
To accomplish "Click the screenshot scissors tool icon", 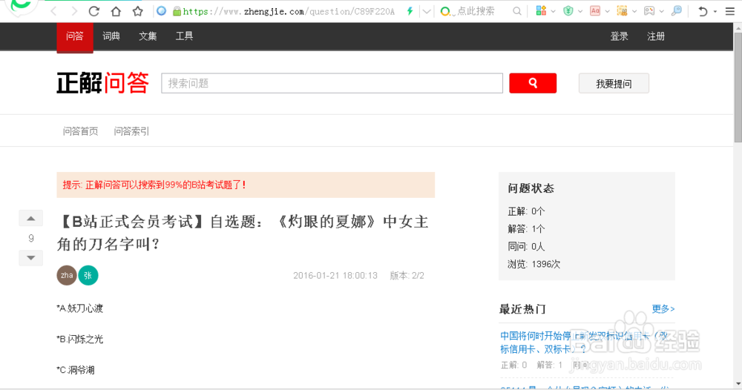I will coord(622,11).
